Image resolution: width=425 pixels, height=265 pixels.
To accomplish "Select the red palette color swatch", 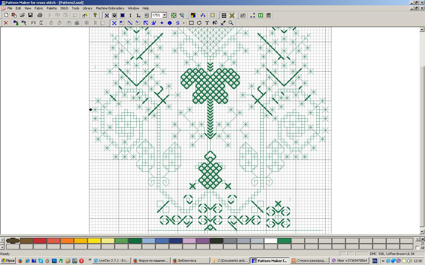I will (40, 241).
